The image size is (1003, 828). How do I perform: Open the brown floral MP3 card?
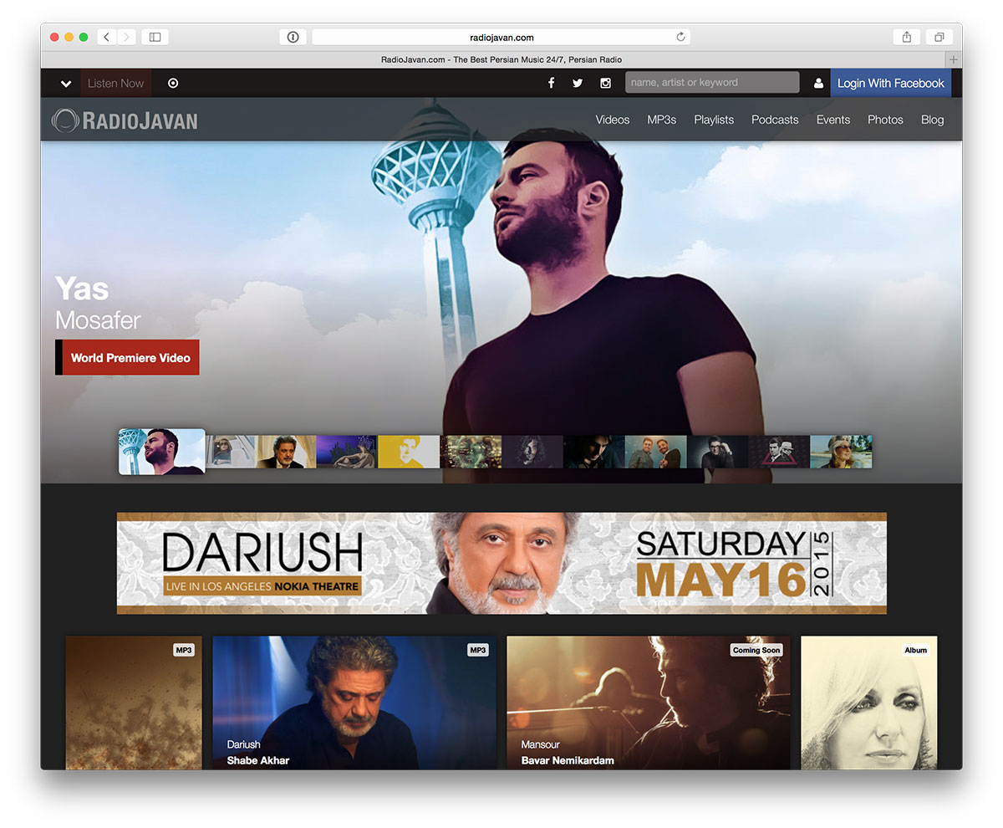click(134, 703)
